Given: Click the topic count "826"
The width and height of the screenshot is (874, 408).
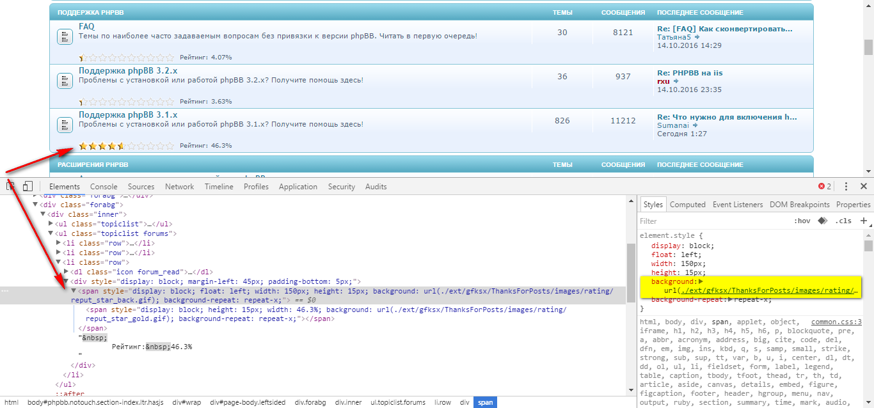Looking at the screenshot, I should coord(562,120).
